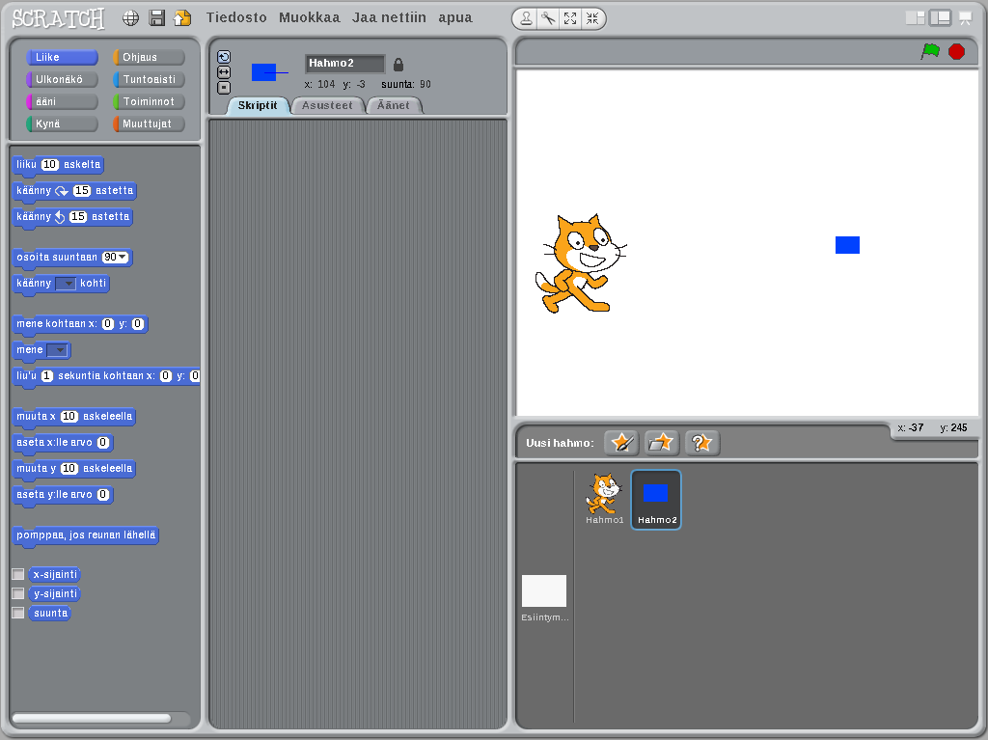This screenshot has width=988, height=740.
Task: Select the Toiminnot block category
Action: 149,101
